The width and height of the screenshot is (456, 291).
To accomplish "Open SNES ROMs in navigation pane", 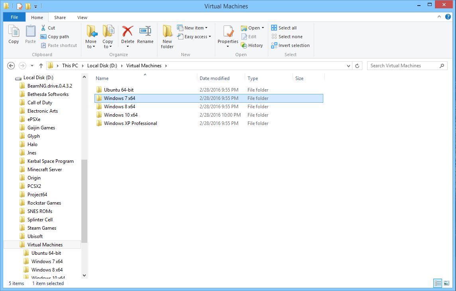I will click(39, 211).
